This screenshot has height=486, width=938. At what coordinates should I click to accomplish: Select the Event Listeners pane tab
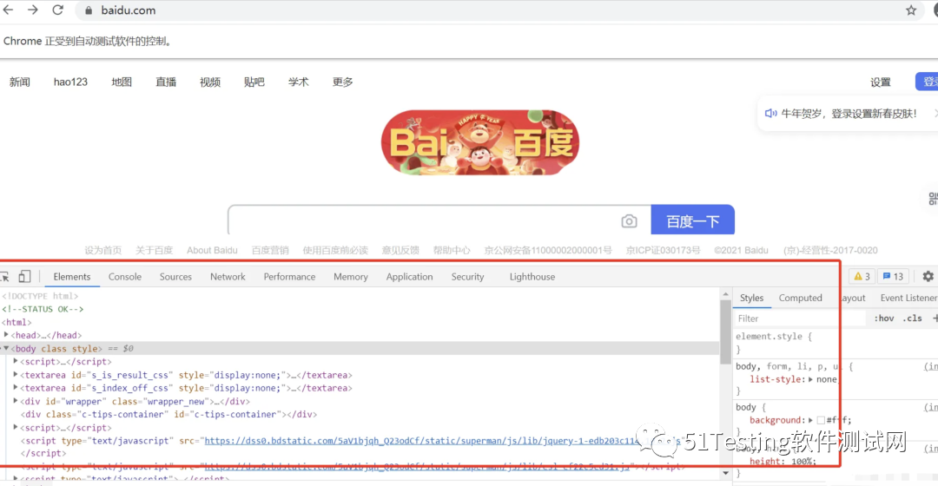pos(908,298)
